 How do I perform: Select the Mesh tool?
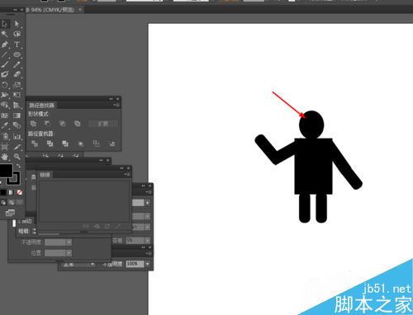(4, 115)
